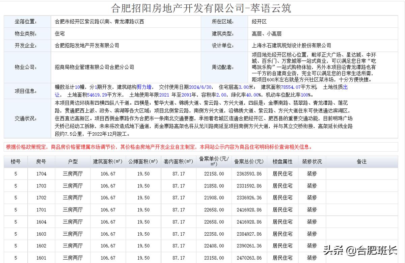Click room number 1704 cell
Image resolution: width=405 pixels, height=263 pixels.
tap(41, 174)
